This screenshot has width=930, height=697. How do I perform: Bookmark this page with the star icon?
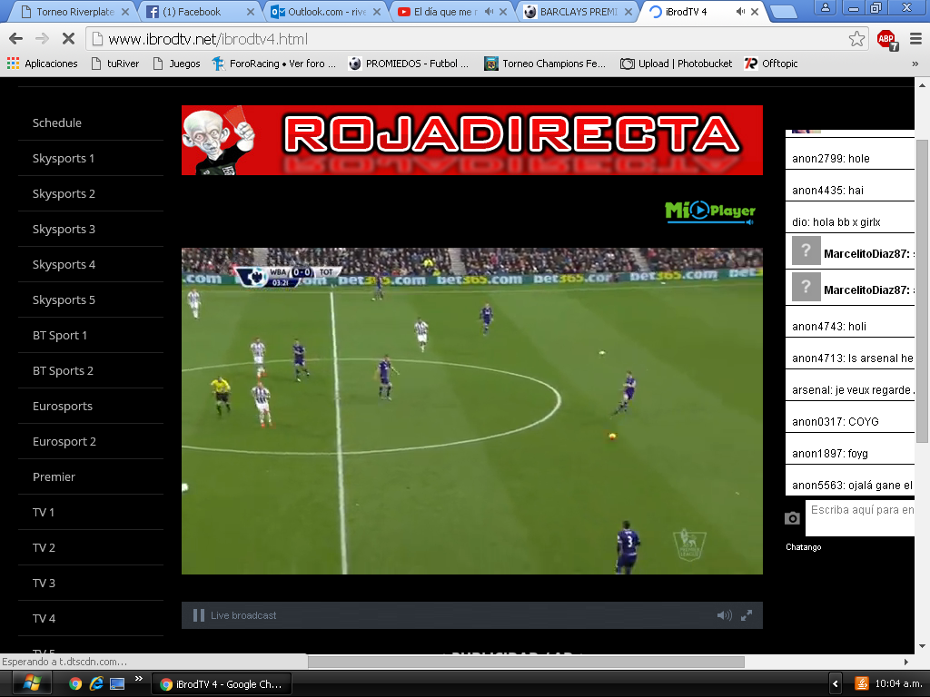(x=856, y=39)
